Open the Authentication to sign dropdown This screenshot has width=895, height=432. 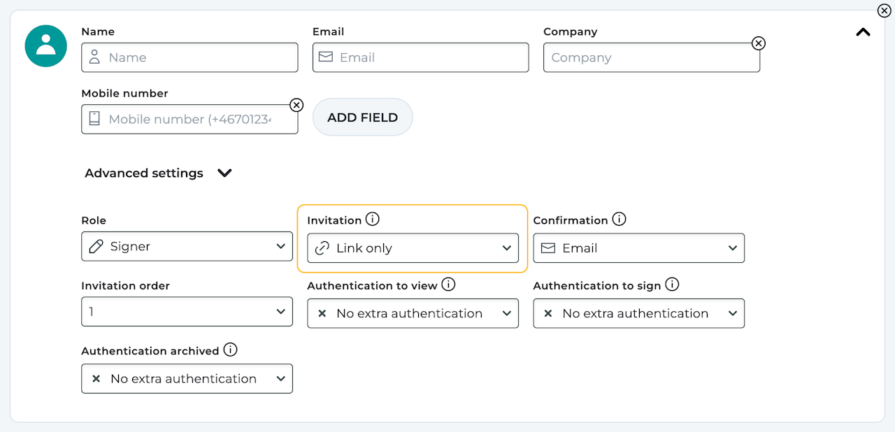[638, 313]
